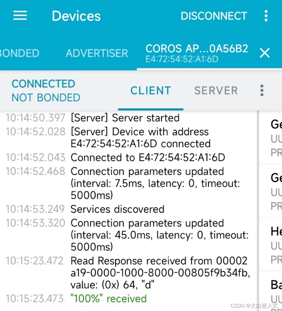Tap the DISCONNECT button

(x=214, y=16)
